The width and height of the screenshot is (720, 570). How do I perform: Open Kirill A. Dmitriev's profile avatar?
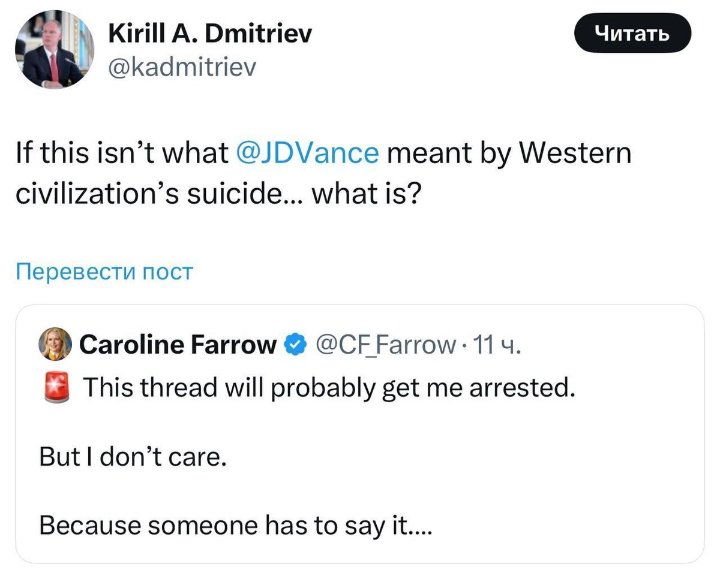click(55, 50)
